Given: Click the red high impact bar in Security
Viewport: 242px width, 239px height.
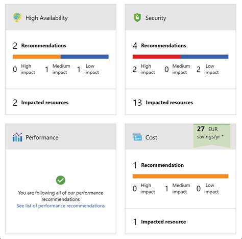Looking at the screenshot, I should pyautogui.click(x=157, y=56).
